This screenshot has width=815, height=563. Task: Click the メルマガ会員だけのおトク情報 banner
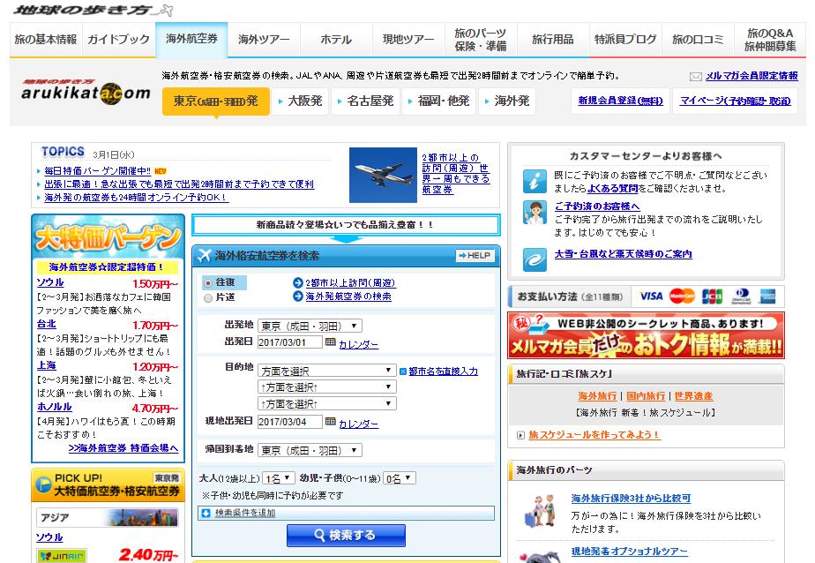(x=646, y=335)
